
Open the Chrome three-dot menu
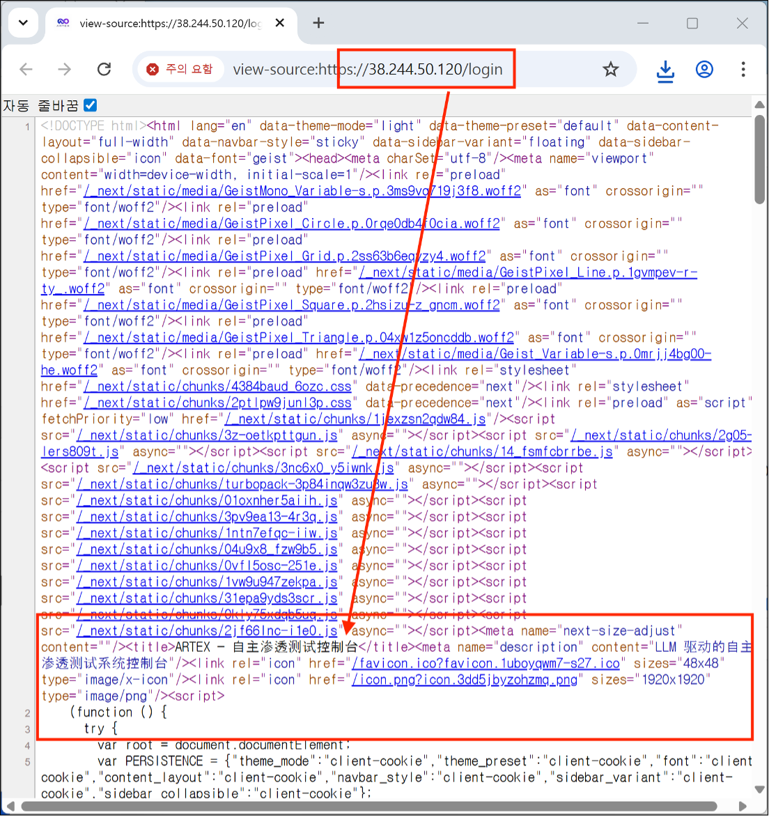pos(743,69)
